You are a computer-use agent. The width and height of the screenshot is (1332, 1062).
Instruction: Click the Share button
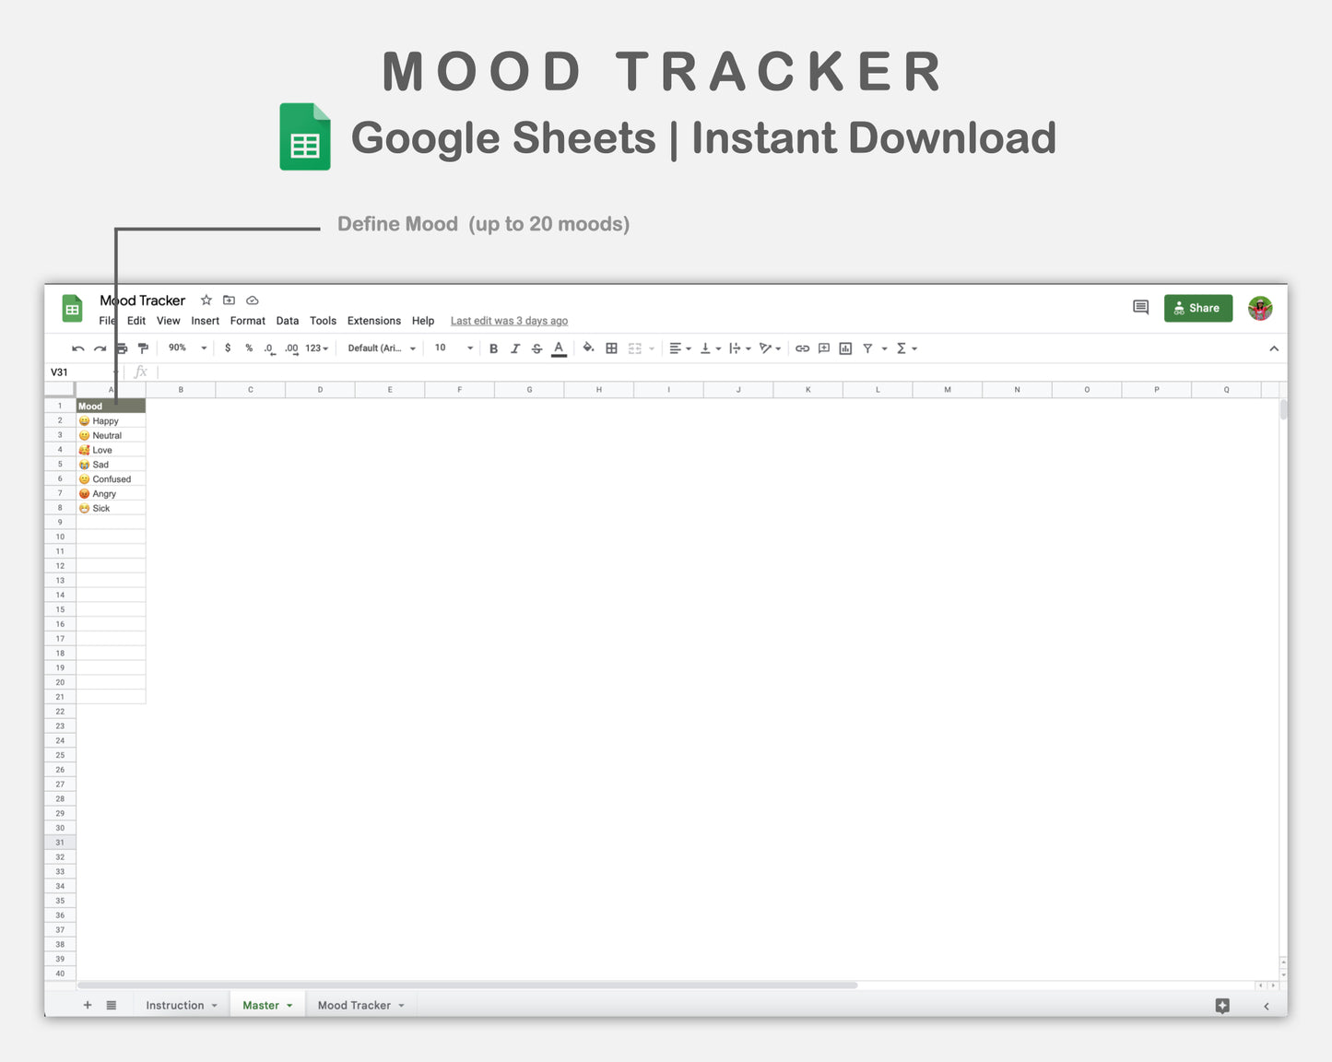[1197, 307]
